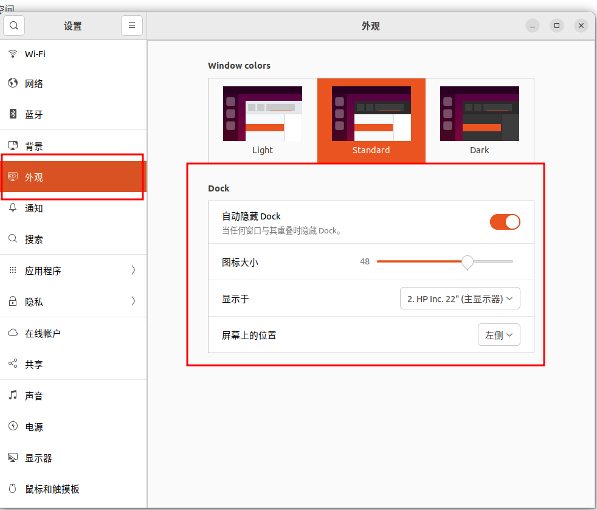Click the sound music note icon
This screenshot has width=597, height=510.
click(x=12, y=396)
